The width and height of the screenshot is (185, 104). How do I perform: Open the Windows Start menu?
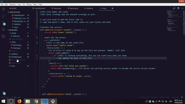pos(3,101)
